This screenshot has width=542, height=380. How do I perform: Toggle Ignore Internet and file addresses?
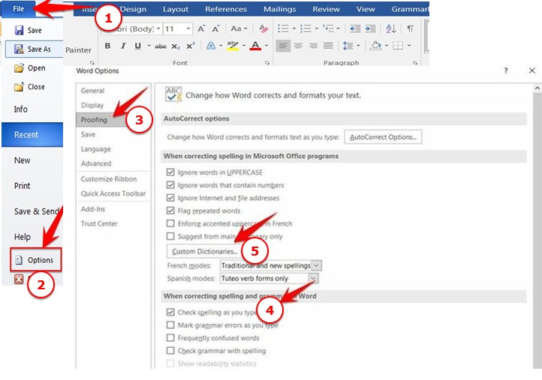170,198
